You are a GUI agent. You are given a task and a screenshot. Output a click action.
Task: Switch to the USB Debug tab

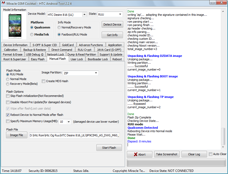pos(35,54)
